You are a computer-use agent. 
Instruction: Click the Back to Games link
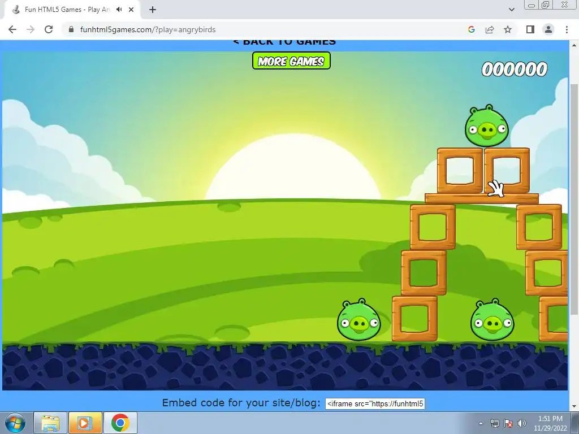284,42
